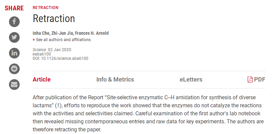Viewport: 273px width, 134px height.
Task: Share article on Twitter
Action: click(x=14, y=37)
